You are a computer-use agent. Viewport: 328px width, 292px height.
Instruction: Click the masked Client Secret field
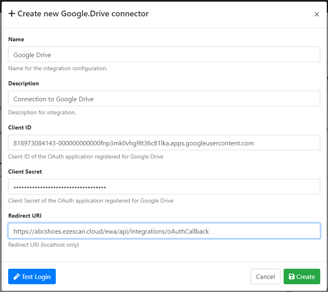coord(164,187)
